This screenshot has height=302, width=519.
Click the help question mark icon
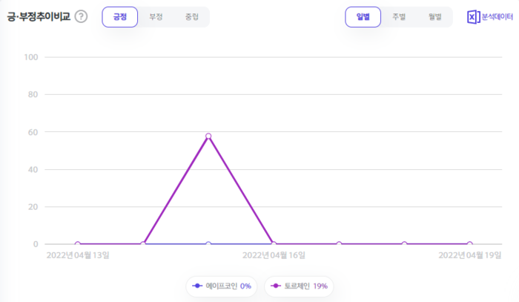pos(81,17)
